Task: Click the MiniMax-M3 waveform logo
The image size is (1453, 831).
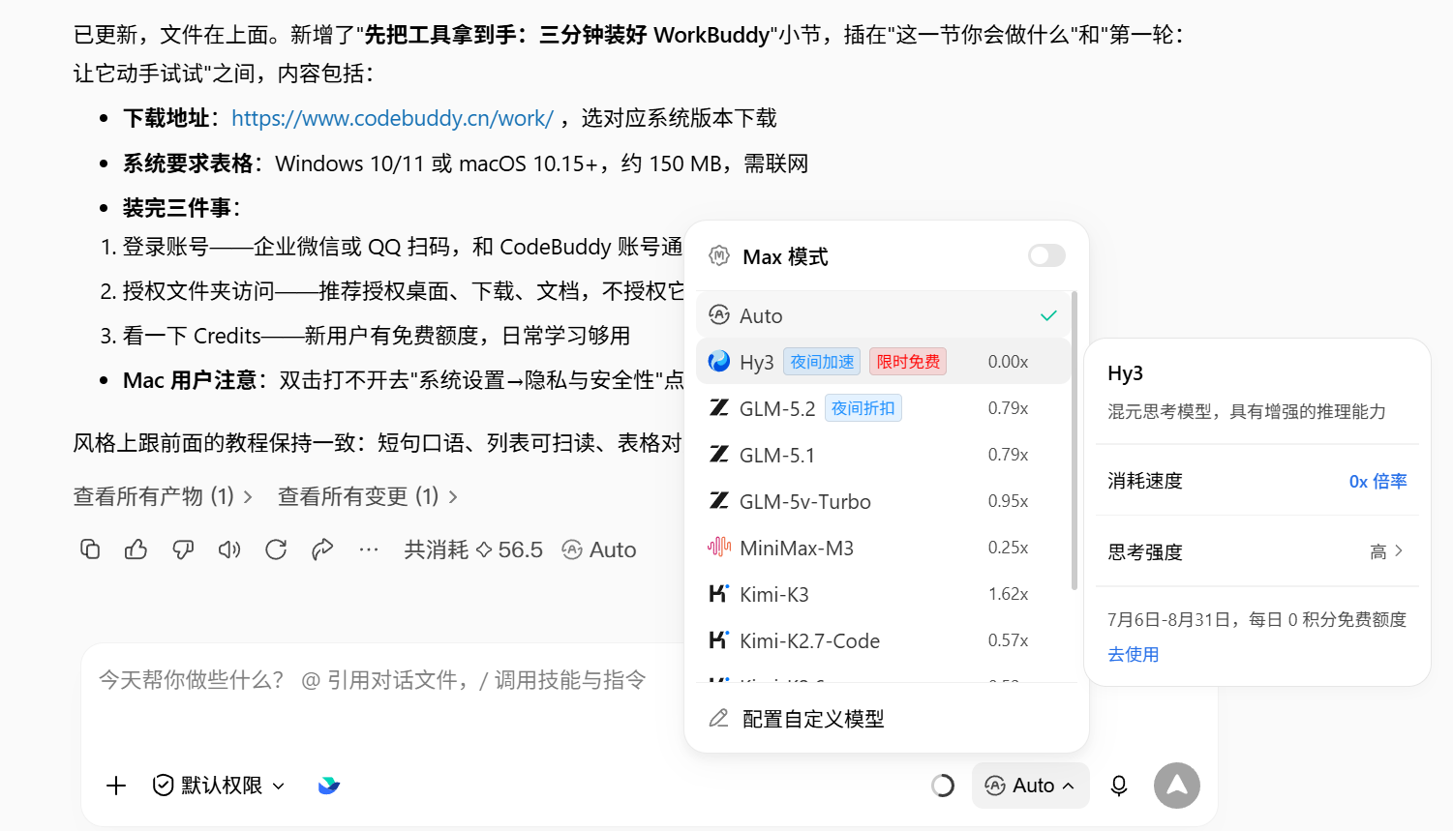Action: click(719, 548)
